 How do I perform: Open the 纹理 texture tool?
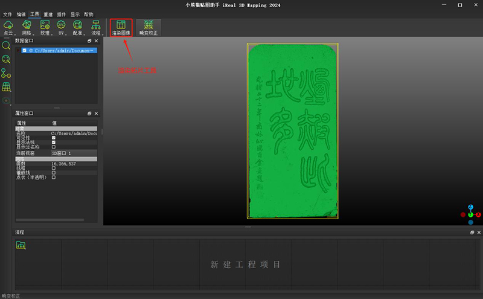click(45, 27)
